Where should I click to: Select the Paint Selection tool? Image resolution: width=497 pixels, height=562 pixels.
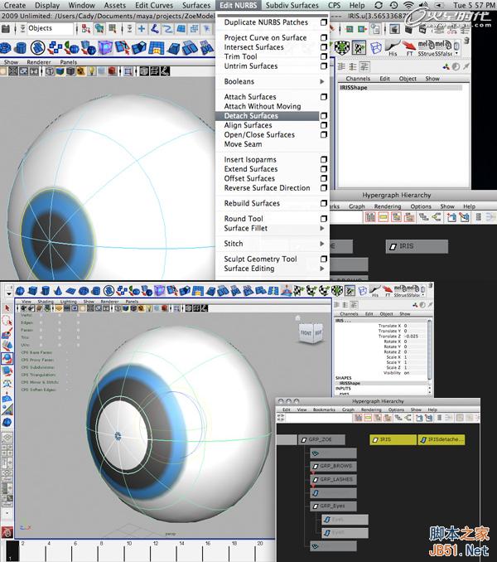(x=7, y=333)
